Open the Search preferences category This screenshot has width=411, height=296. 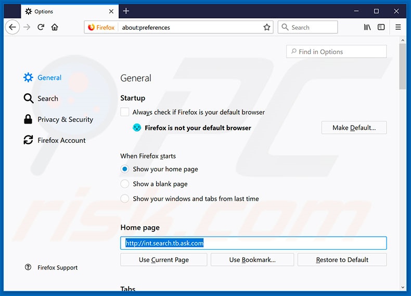41,98
